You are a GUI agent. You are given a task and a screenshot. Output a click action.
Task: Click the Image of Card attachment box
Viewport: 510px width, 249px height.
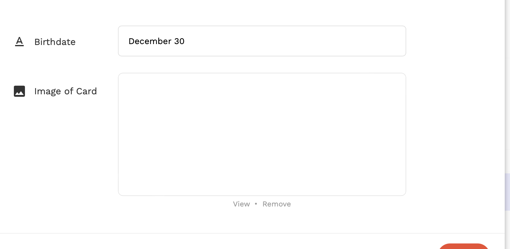coord(262,134)
